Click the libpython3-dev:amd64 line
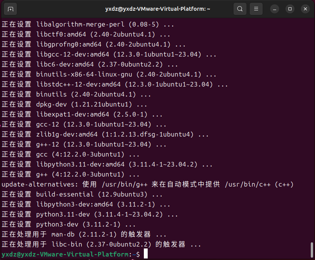This screenshot has height=260, width=315. [x=86, y=204]
